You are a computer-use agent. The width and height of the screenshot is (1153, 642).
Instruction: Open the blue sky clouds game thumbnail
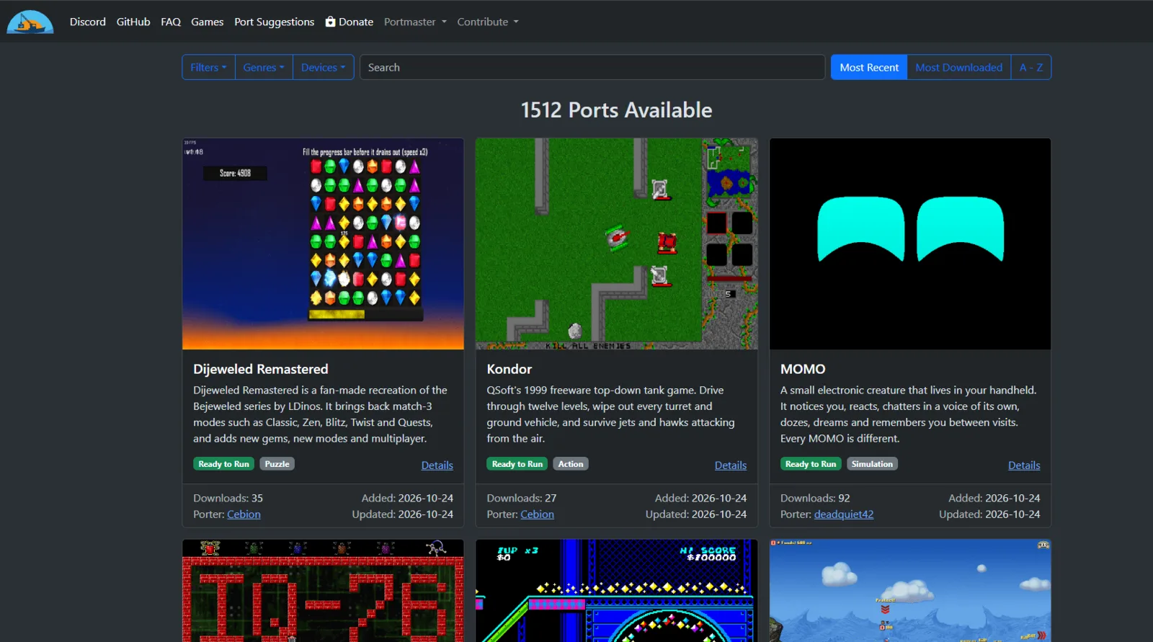pyautogui.click(x=910, y=591)
